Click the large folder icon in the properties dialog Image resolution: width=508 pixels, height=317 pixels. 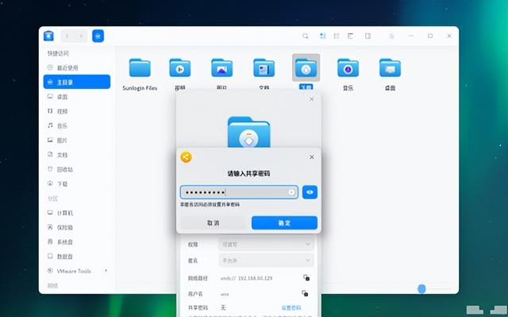coord(248,132)
